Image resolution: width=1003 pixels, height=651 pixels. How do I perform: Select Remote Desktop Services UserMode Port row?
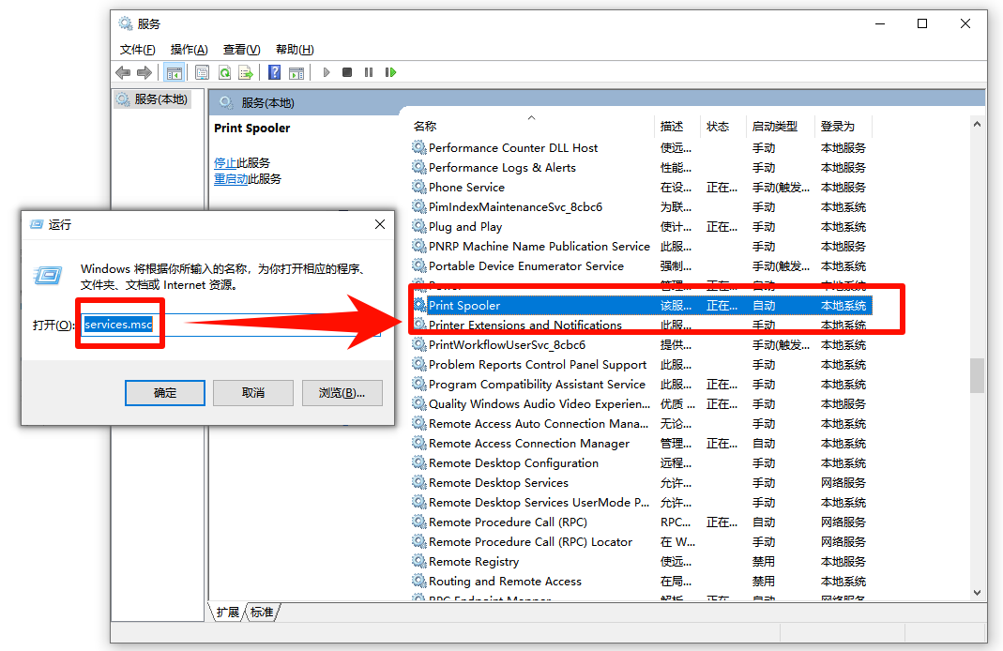click(x=539, y=502)
